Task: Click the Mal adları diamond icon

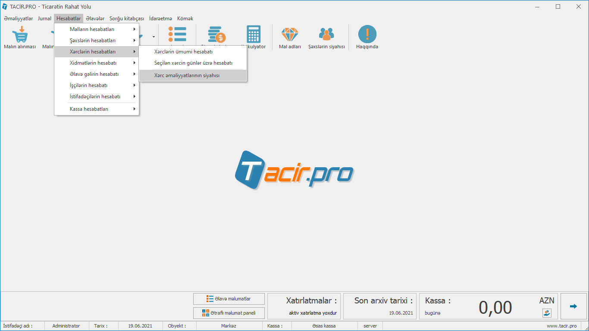Action: click(290, 34)
